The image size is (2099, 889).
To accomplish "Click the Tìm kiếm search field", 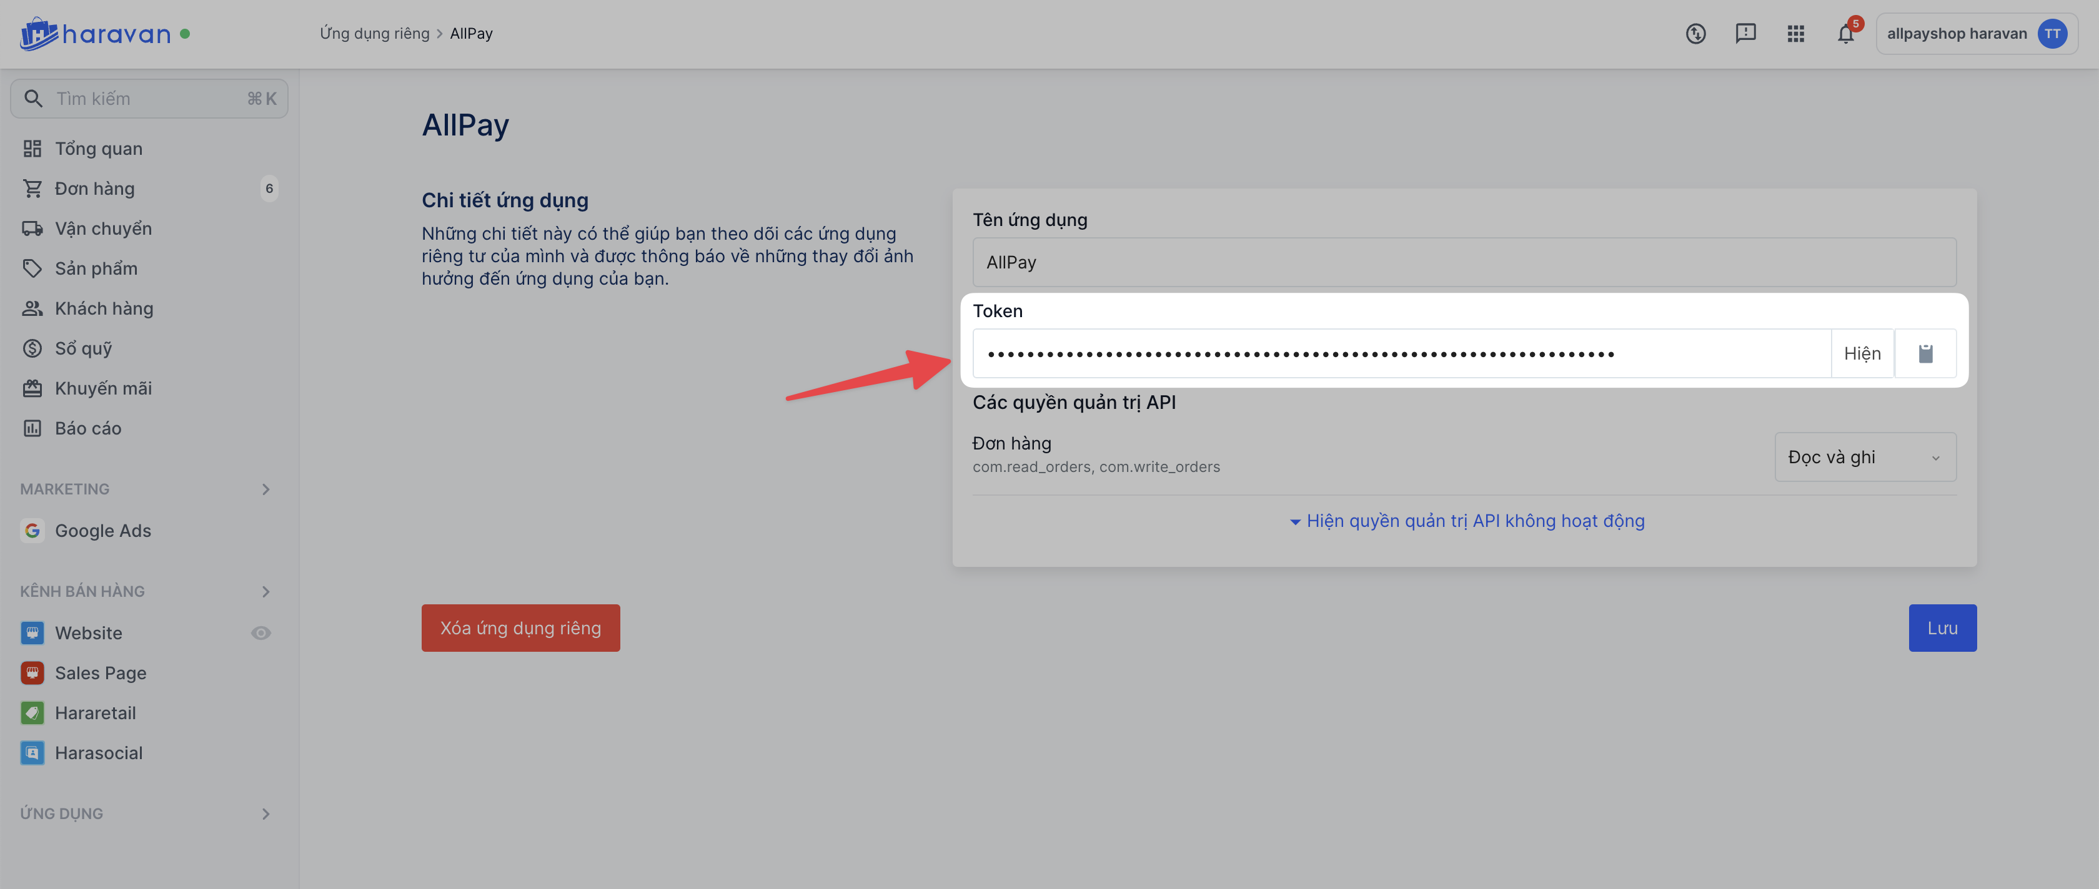I will pos(149,99).
